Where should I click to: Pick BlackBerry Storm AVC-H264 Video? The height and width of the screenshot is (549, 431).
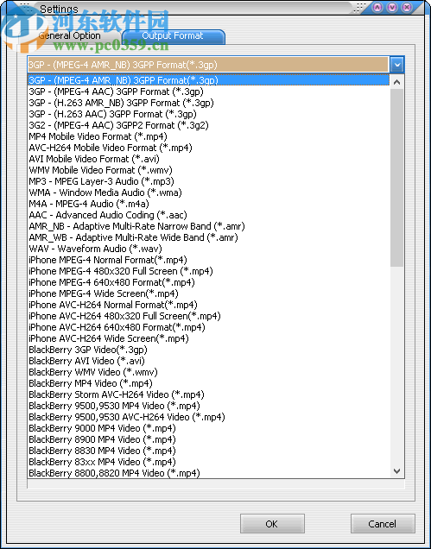pyautogui.click(x=208, y=394)
